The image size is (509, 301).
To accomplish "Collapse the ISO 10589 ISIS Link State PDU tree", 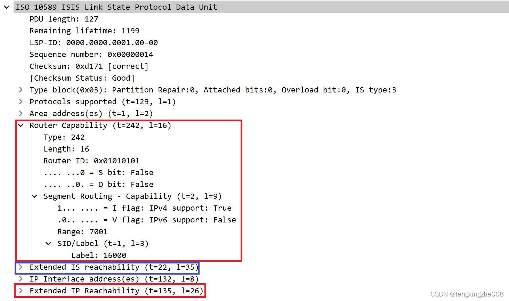I will tap(6, 7).
